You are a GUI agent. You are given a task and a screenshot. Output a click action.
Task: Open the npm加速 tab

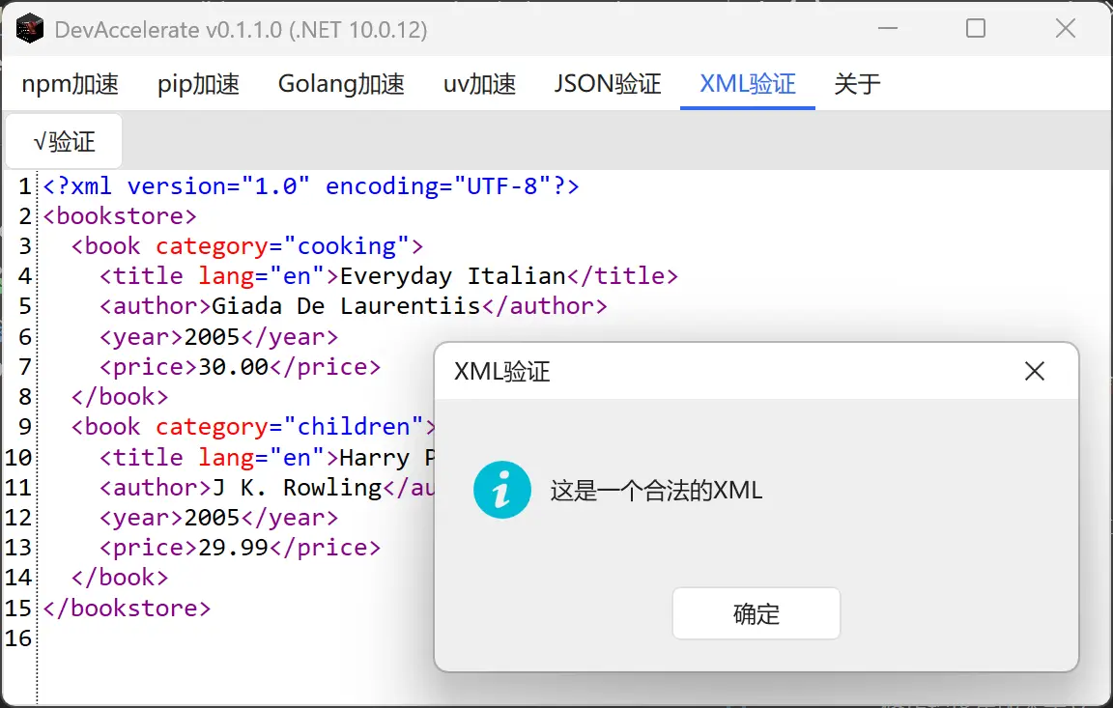71,84
